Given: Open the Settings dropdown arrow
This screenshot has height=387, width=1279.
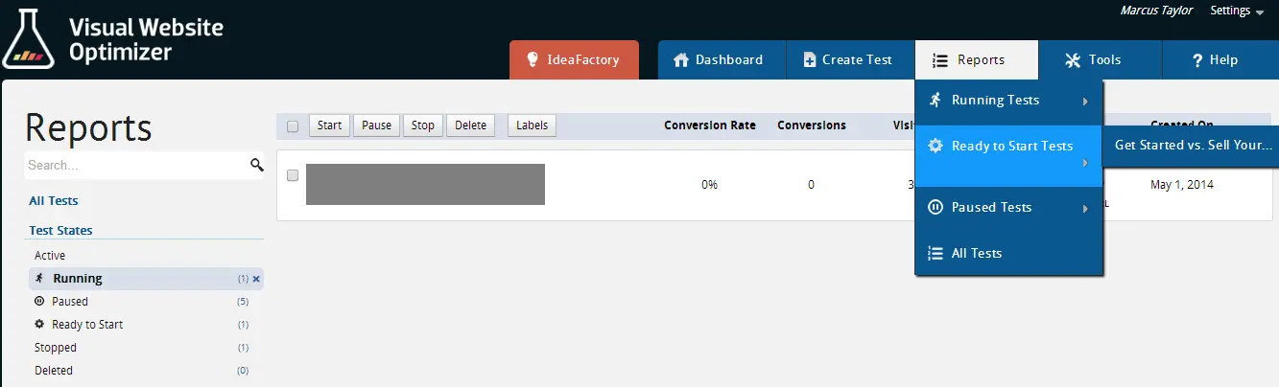Looking at the screenshot, I should pyautogui.click(x=1259, y=12).
